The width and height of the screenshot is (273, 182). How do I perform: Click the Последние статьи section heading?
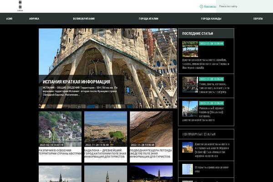pyautogui.click(x=197, y=33)
